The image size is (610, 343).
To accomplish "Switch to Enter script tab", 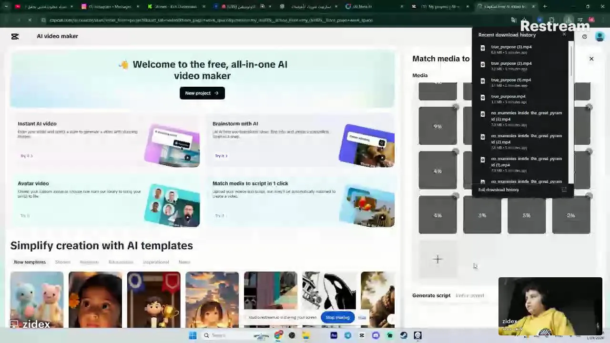I will click(469, 295).
